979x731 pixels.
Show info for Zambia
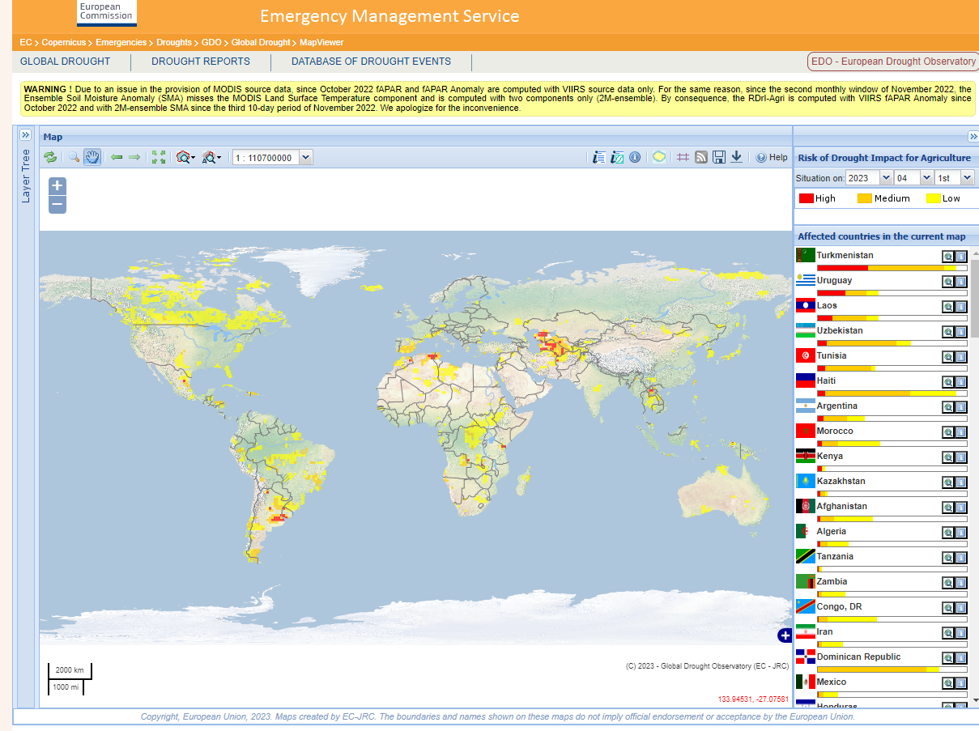960,583
